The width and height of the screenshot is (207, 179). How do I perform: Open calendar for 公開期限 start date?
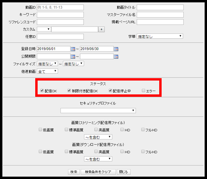(73, 57)
